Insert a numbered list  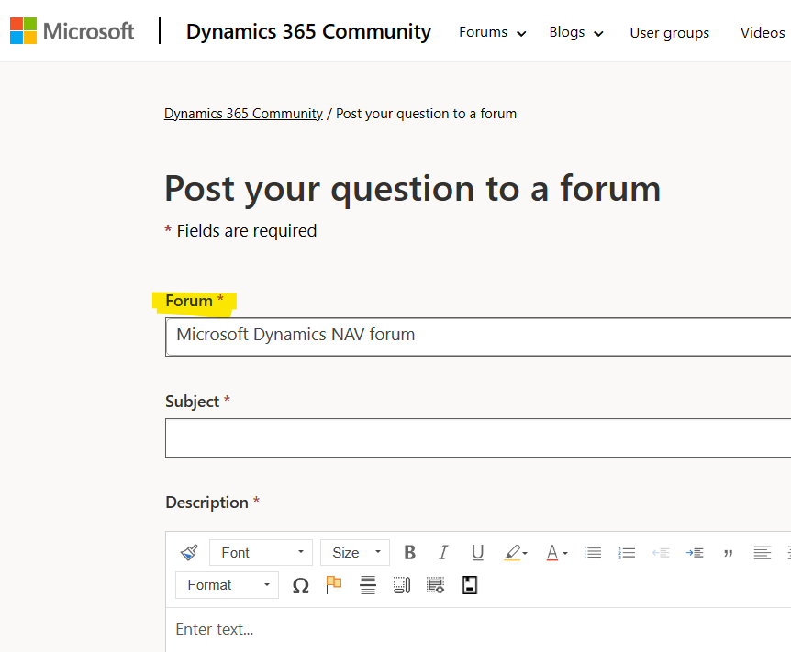click(627, 553)
